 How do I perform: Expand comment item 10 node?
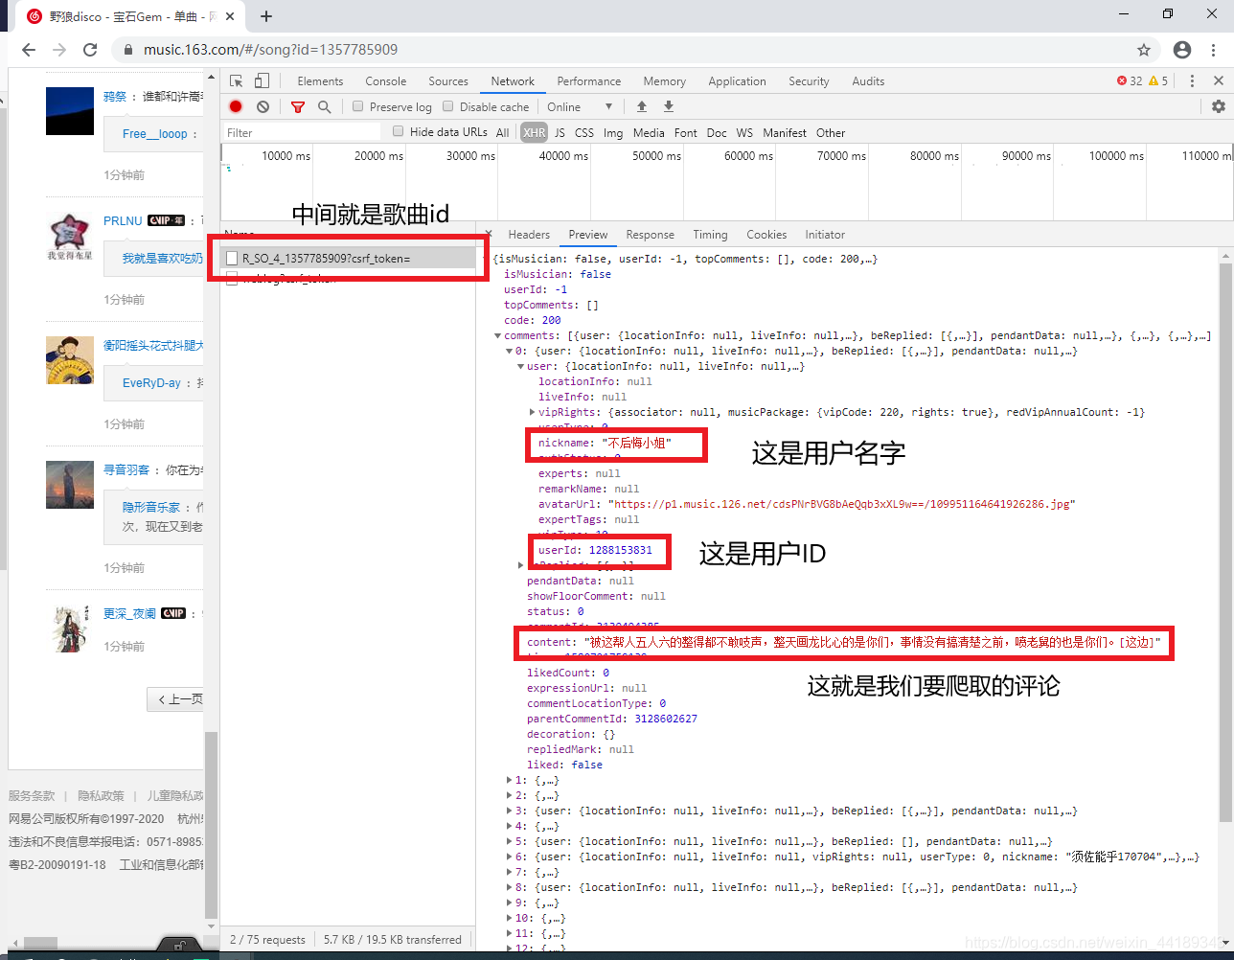coord(509,918)
